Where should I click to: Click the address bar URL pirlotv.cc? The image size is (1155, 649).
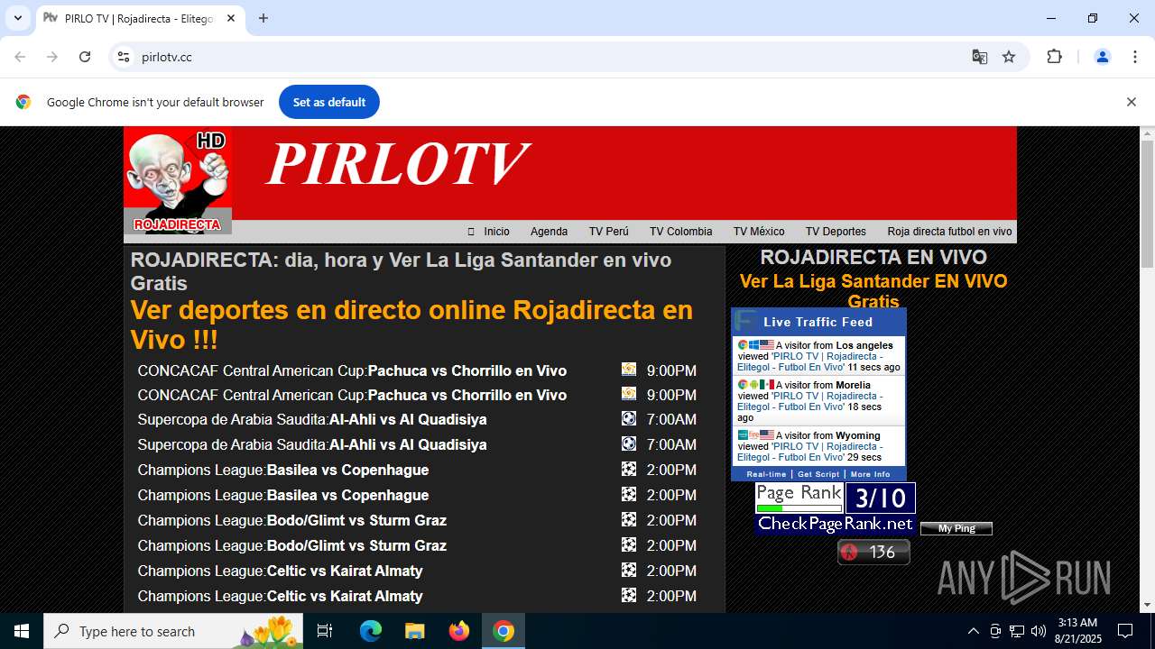click(167, 57)
